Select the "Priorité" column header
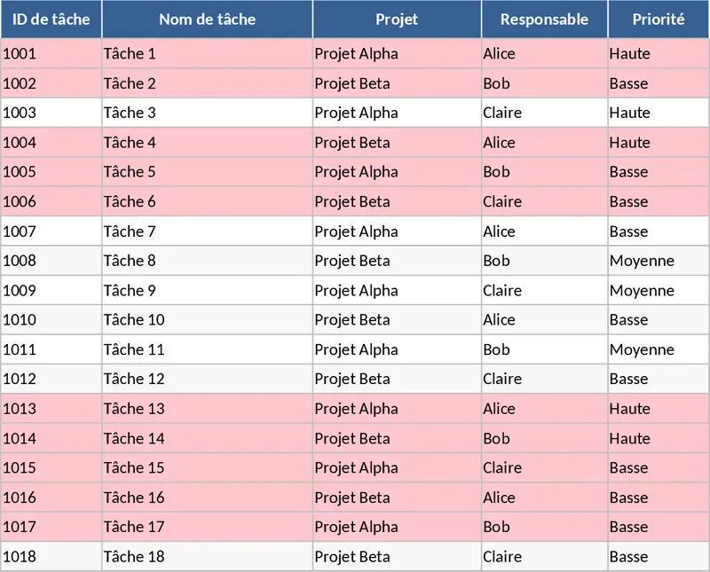 pyautogui.click(x=659, y=20)
